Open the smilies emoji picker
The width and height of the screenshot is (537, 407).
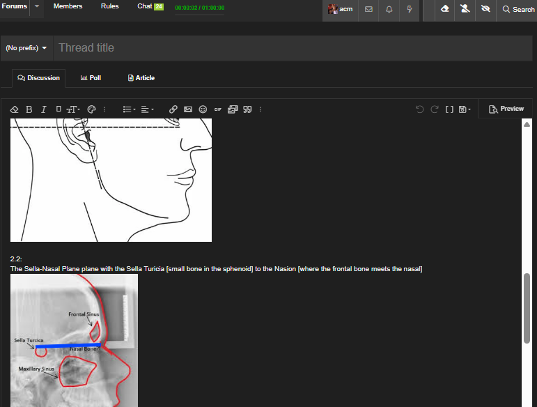[203, 109]
